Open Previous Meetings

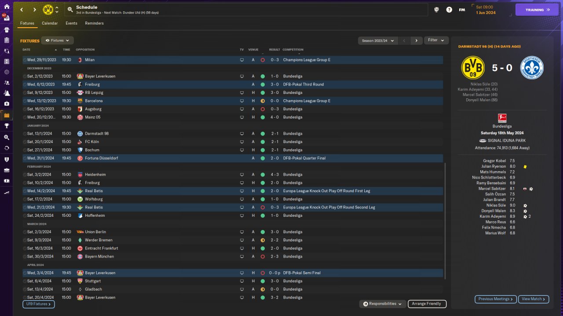click(x=496, y=299)
